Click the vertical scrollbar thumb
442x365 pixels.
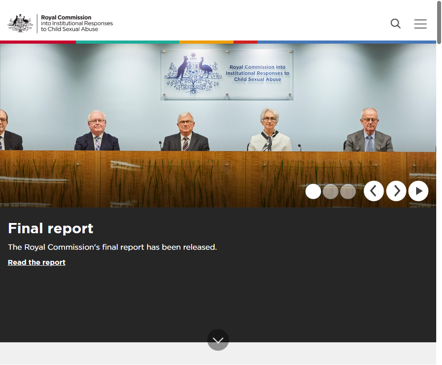tap(439, 22)
